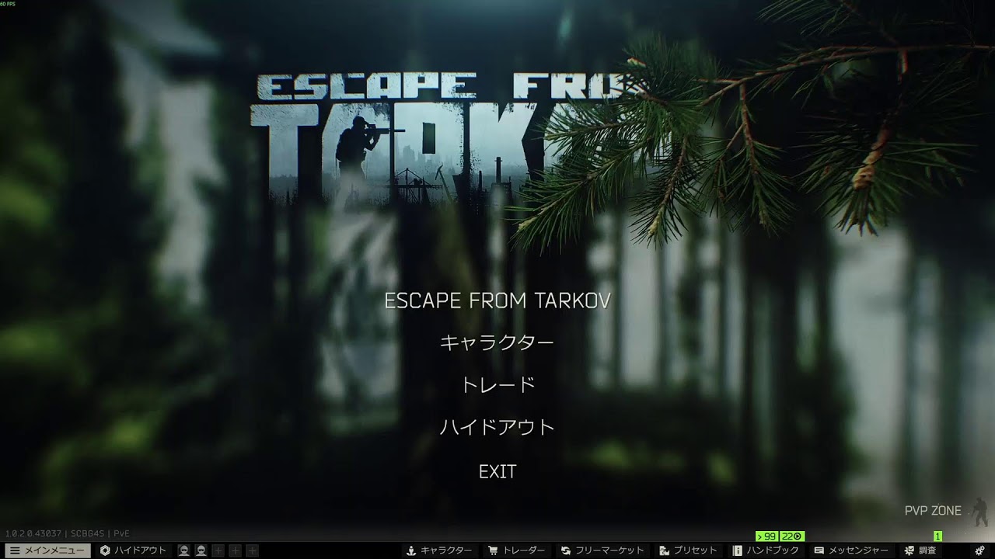Select the second player avatar icon in the bottom bar
Image resolution: width=995 pixels, height=559 pixels.
(201, 550)
